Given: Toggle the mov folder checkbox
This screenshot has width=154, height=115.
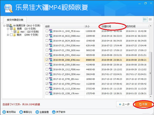Looking at the screenshot, I should (x=15, y=32).
